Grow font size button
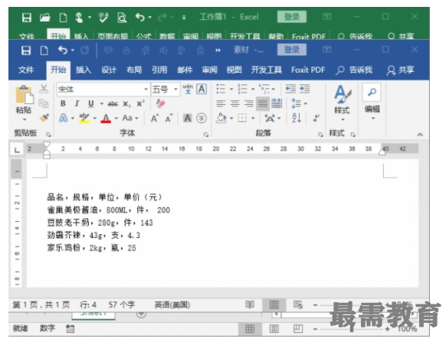This screenshot has height=345, width=446. [155, 118]
